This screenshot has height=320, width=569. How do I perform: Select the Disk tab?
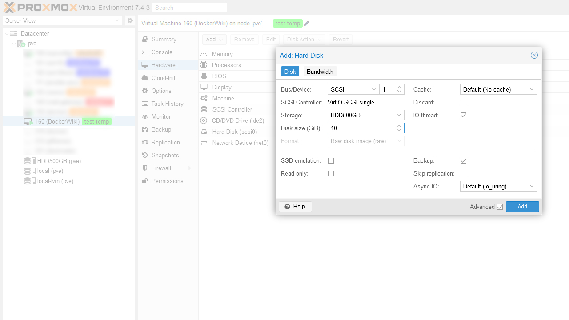click(290, 72)
